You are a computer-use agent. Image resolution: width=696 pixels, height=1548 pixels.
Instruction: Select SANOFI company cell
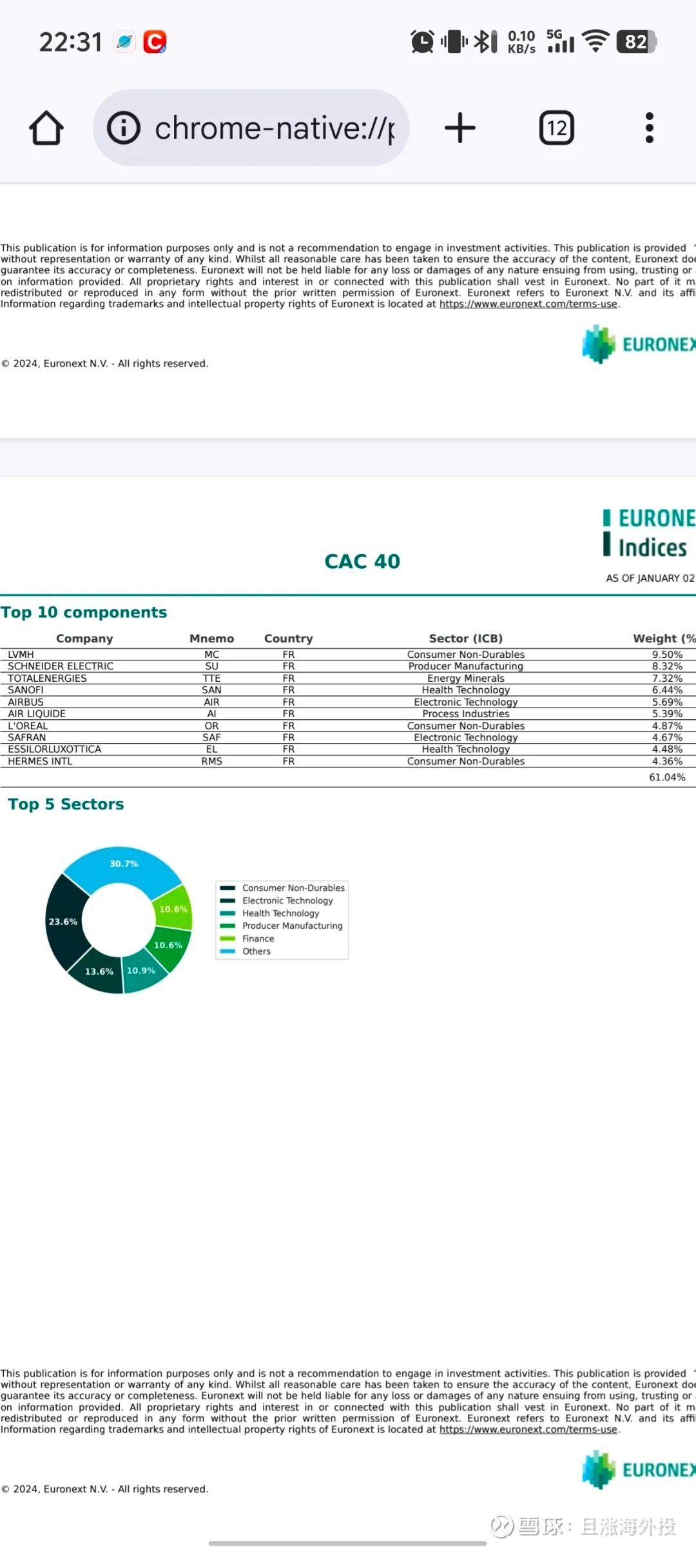click(x=26, y=690)
